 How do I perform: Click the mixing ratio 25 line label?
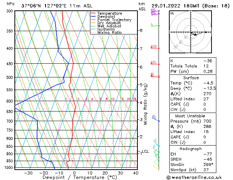click(134, 99)
